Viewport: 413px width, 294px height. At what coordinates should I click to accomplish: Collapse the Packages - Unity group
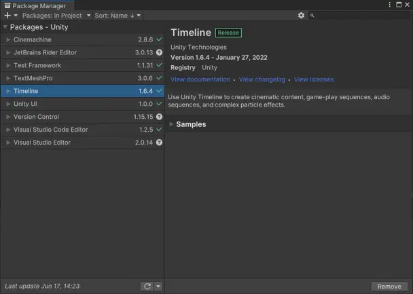(x=5, y=27)
